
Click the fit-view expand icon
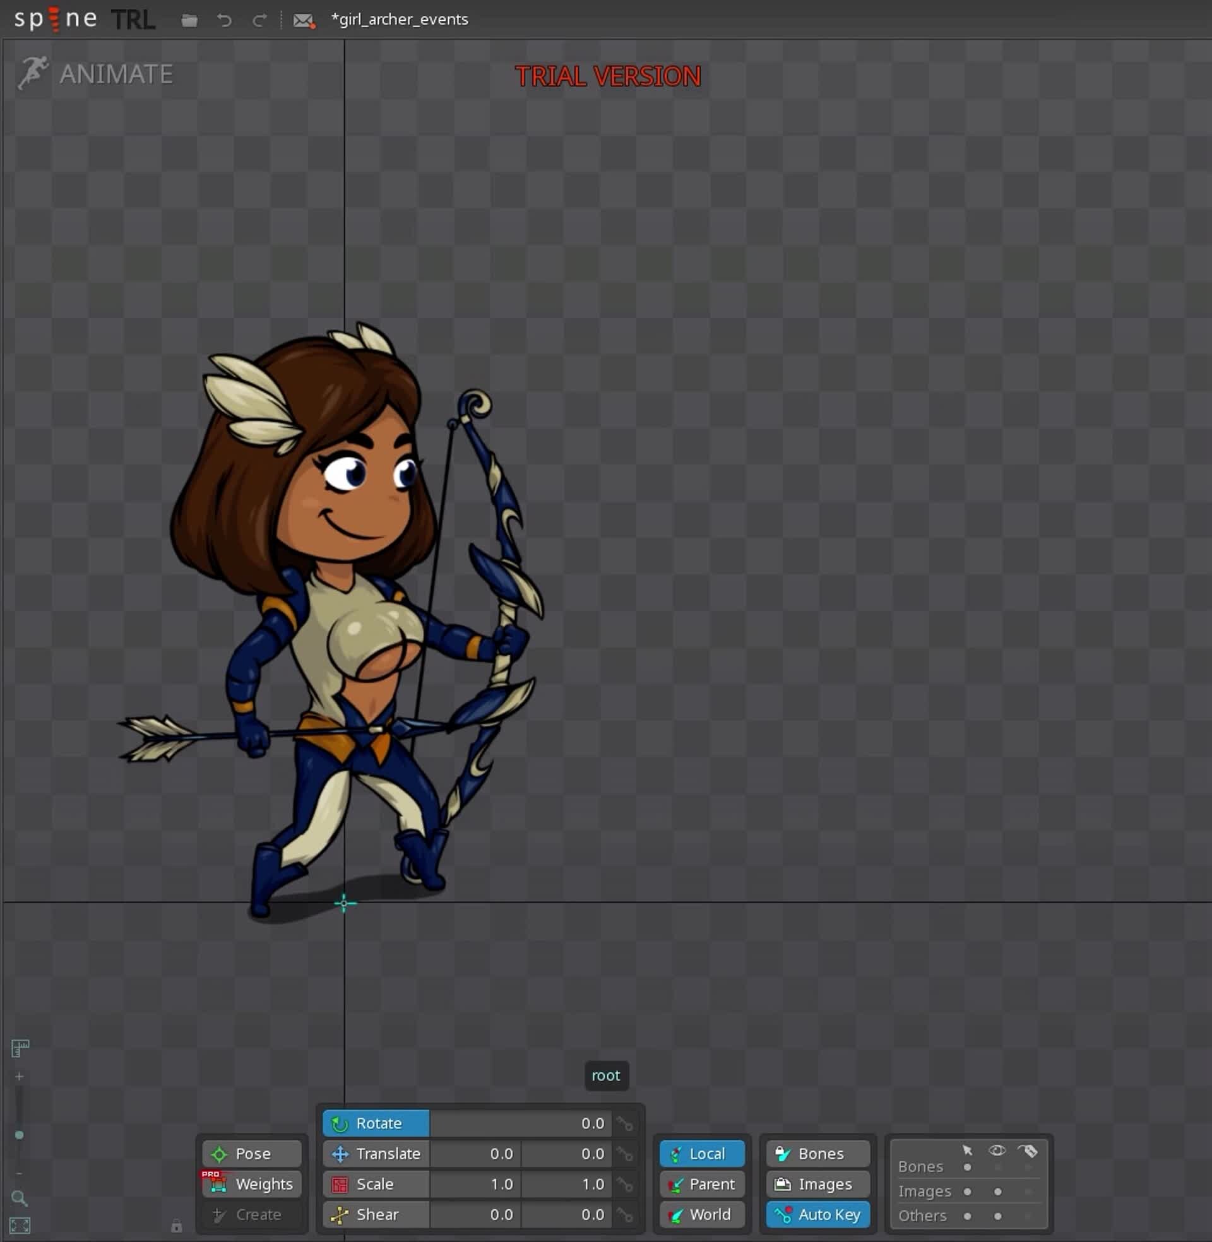point(21,1226)
